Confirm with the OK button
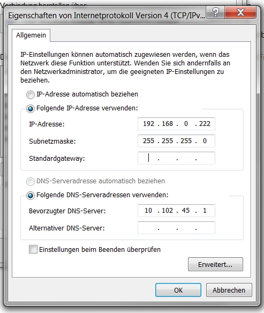This screenshot has width=264, height=313. point(178,290)
